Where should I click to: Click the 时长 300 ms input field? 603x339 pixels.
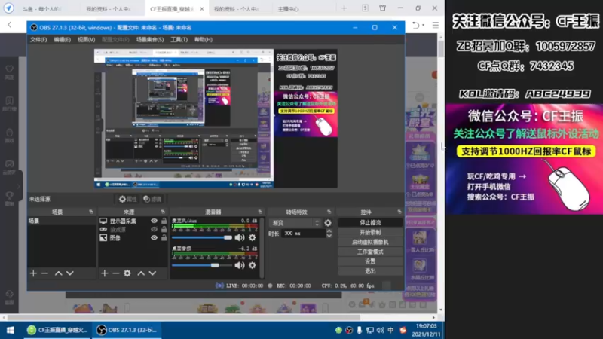[x=304, y=234]
